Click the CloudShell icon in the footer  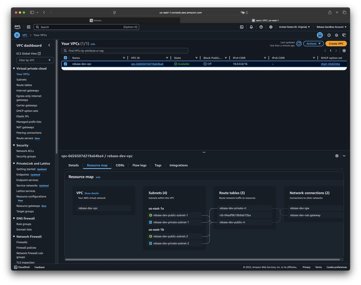point(15,267)
